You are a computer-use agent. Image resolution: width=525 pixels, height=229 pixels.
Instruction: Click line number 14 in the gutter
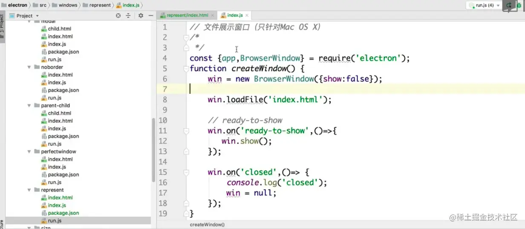[163, 162]
